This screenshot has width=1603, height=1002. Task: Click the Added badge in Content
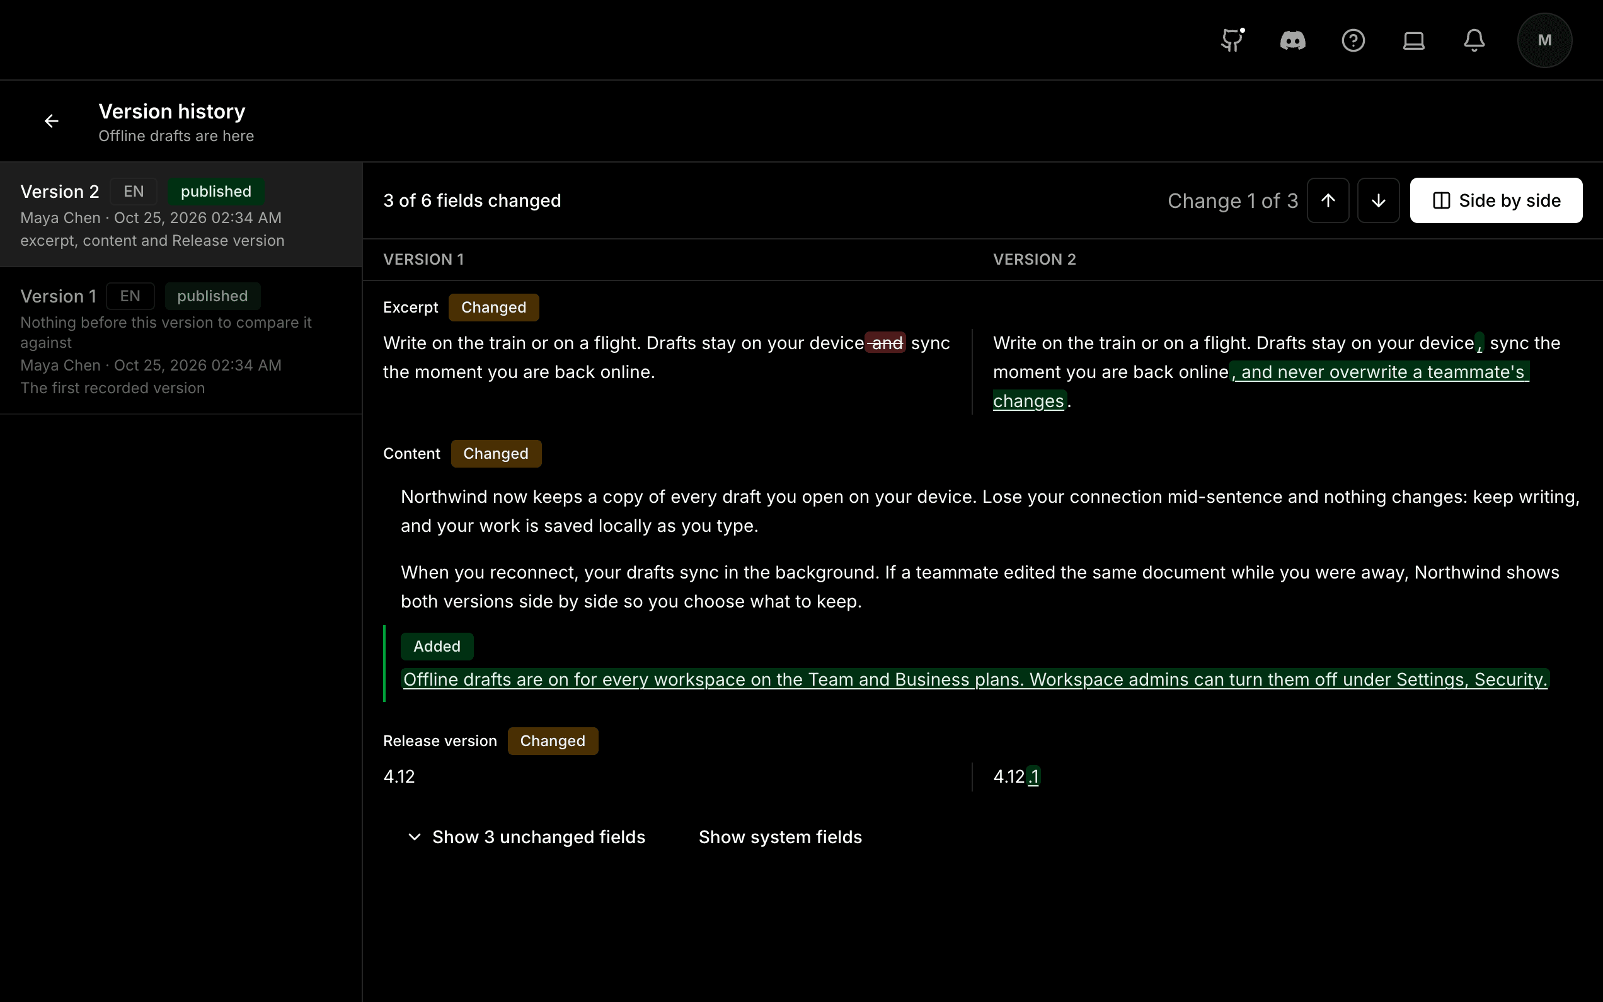coord(437,646)
